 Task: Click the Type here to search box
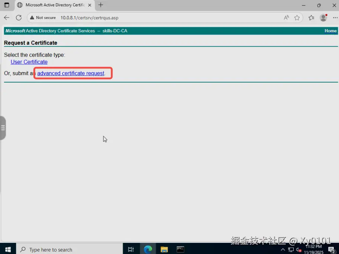70,250
